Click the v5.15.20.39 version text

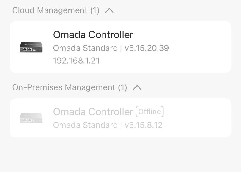click(147, 48)
